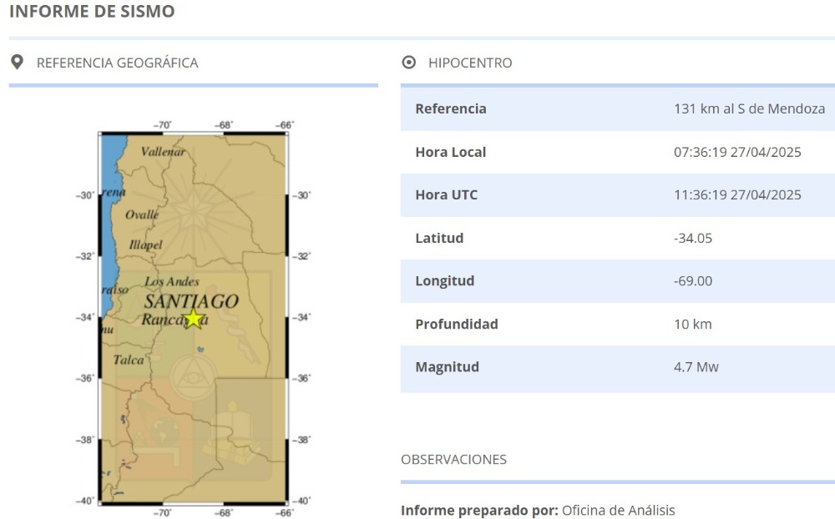Click the Observaciones section heading

click(453, 460)
